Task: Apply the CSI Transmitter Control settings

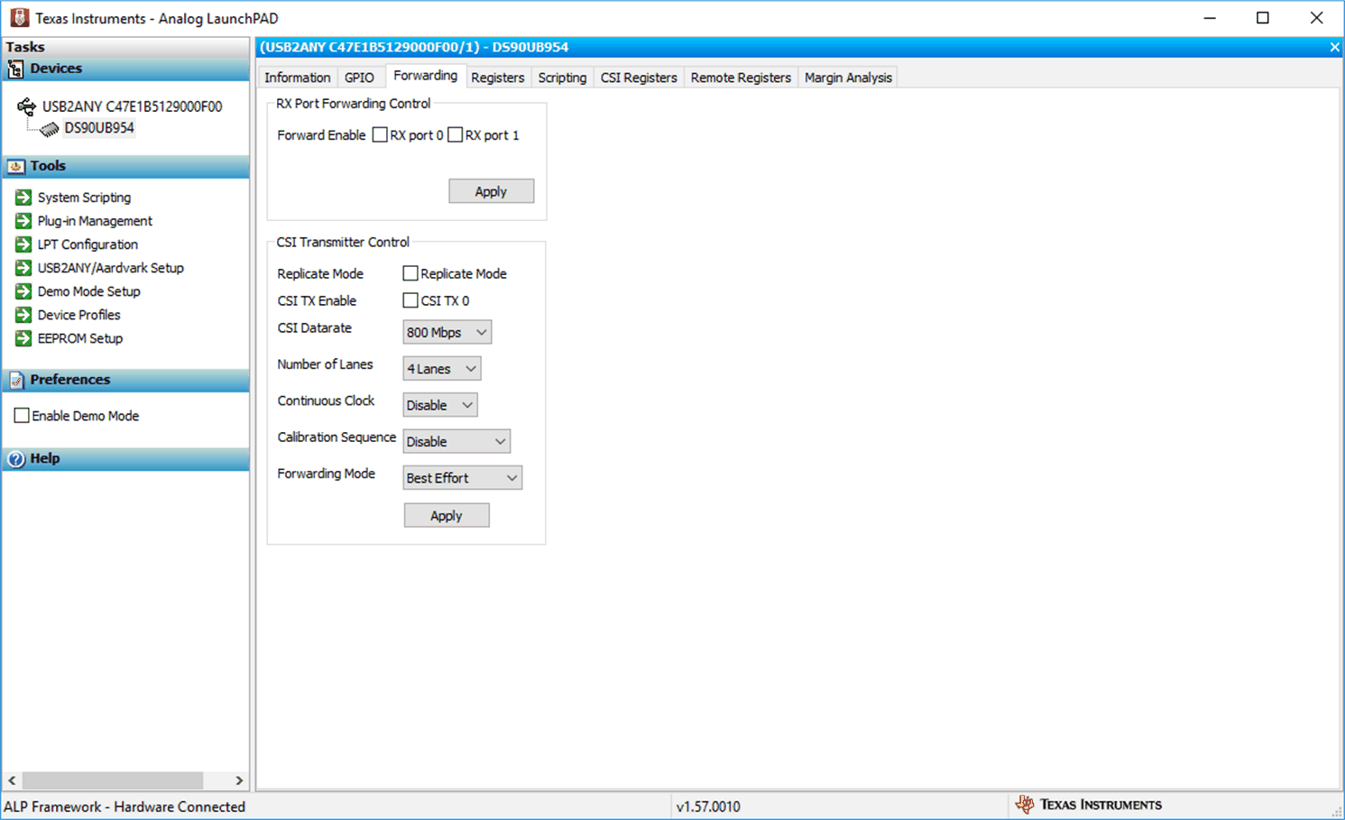Action: click(x=447, y=514)
